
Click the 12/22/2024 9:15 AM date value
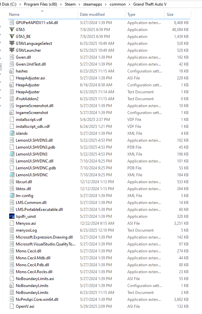pos(97,223)
